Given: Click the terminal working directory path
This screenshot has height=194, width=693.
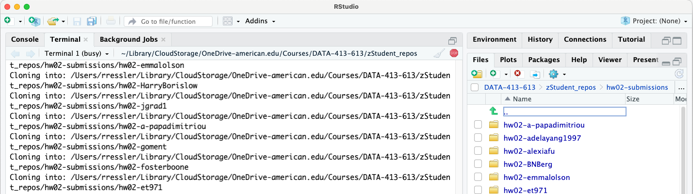Looking at the screenshot, I should pos(269,53).
